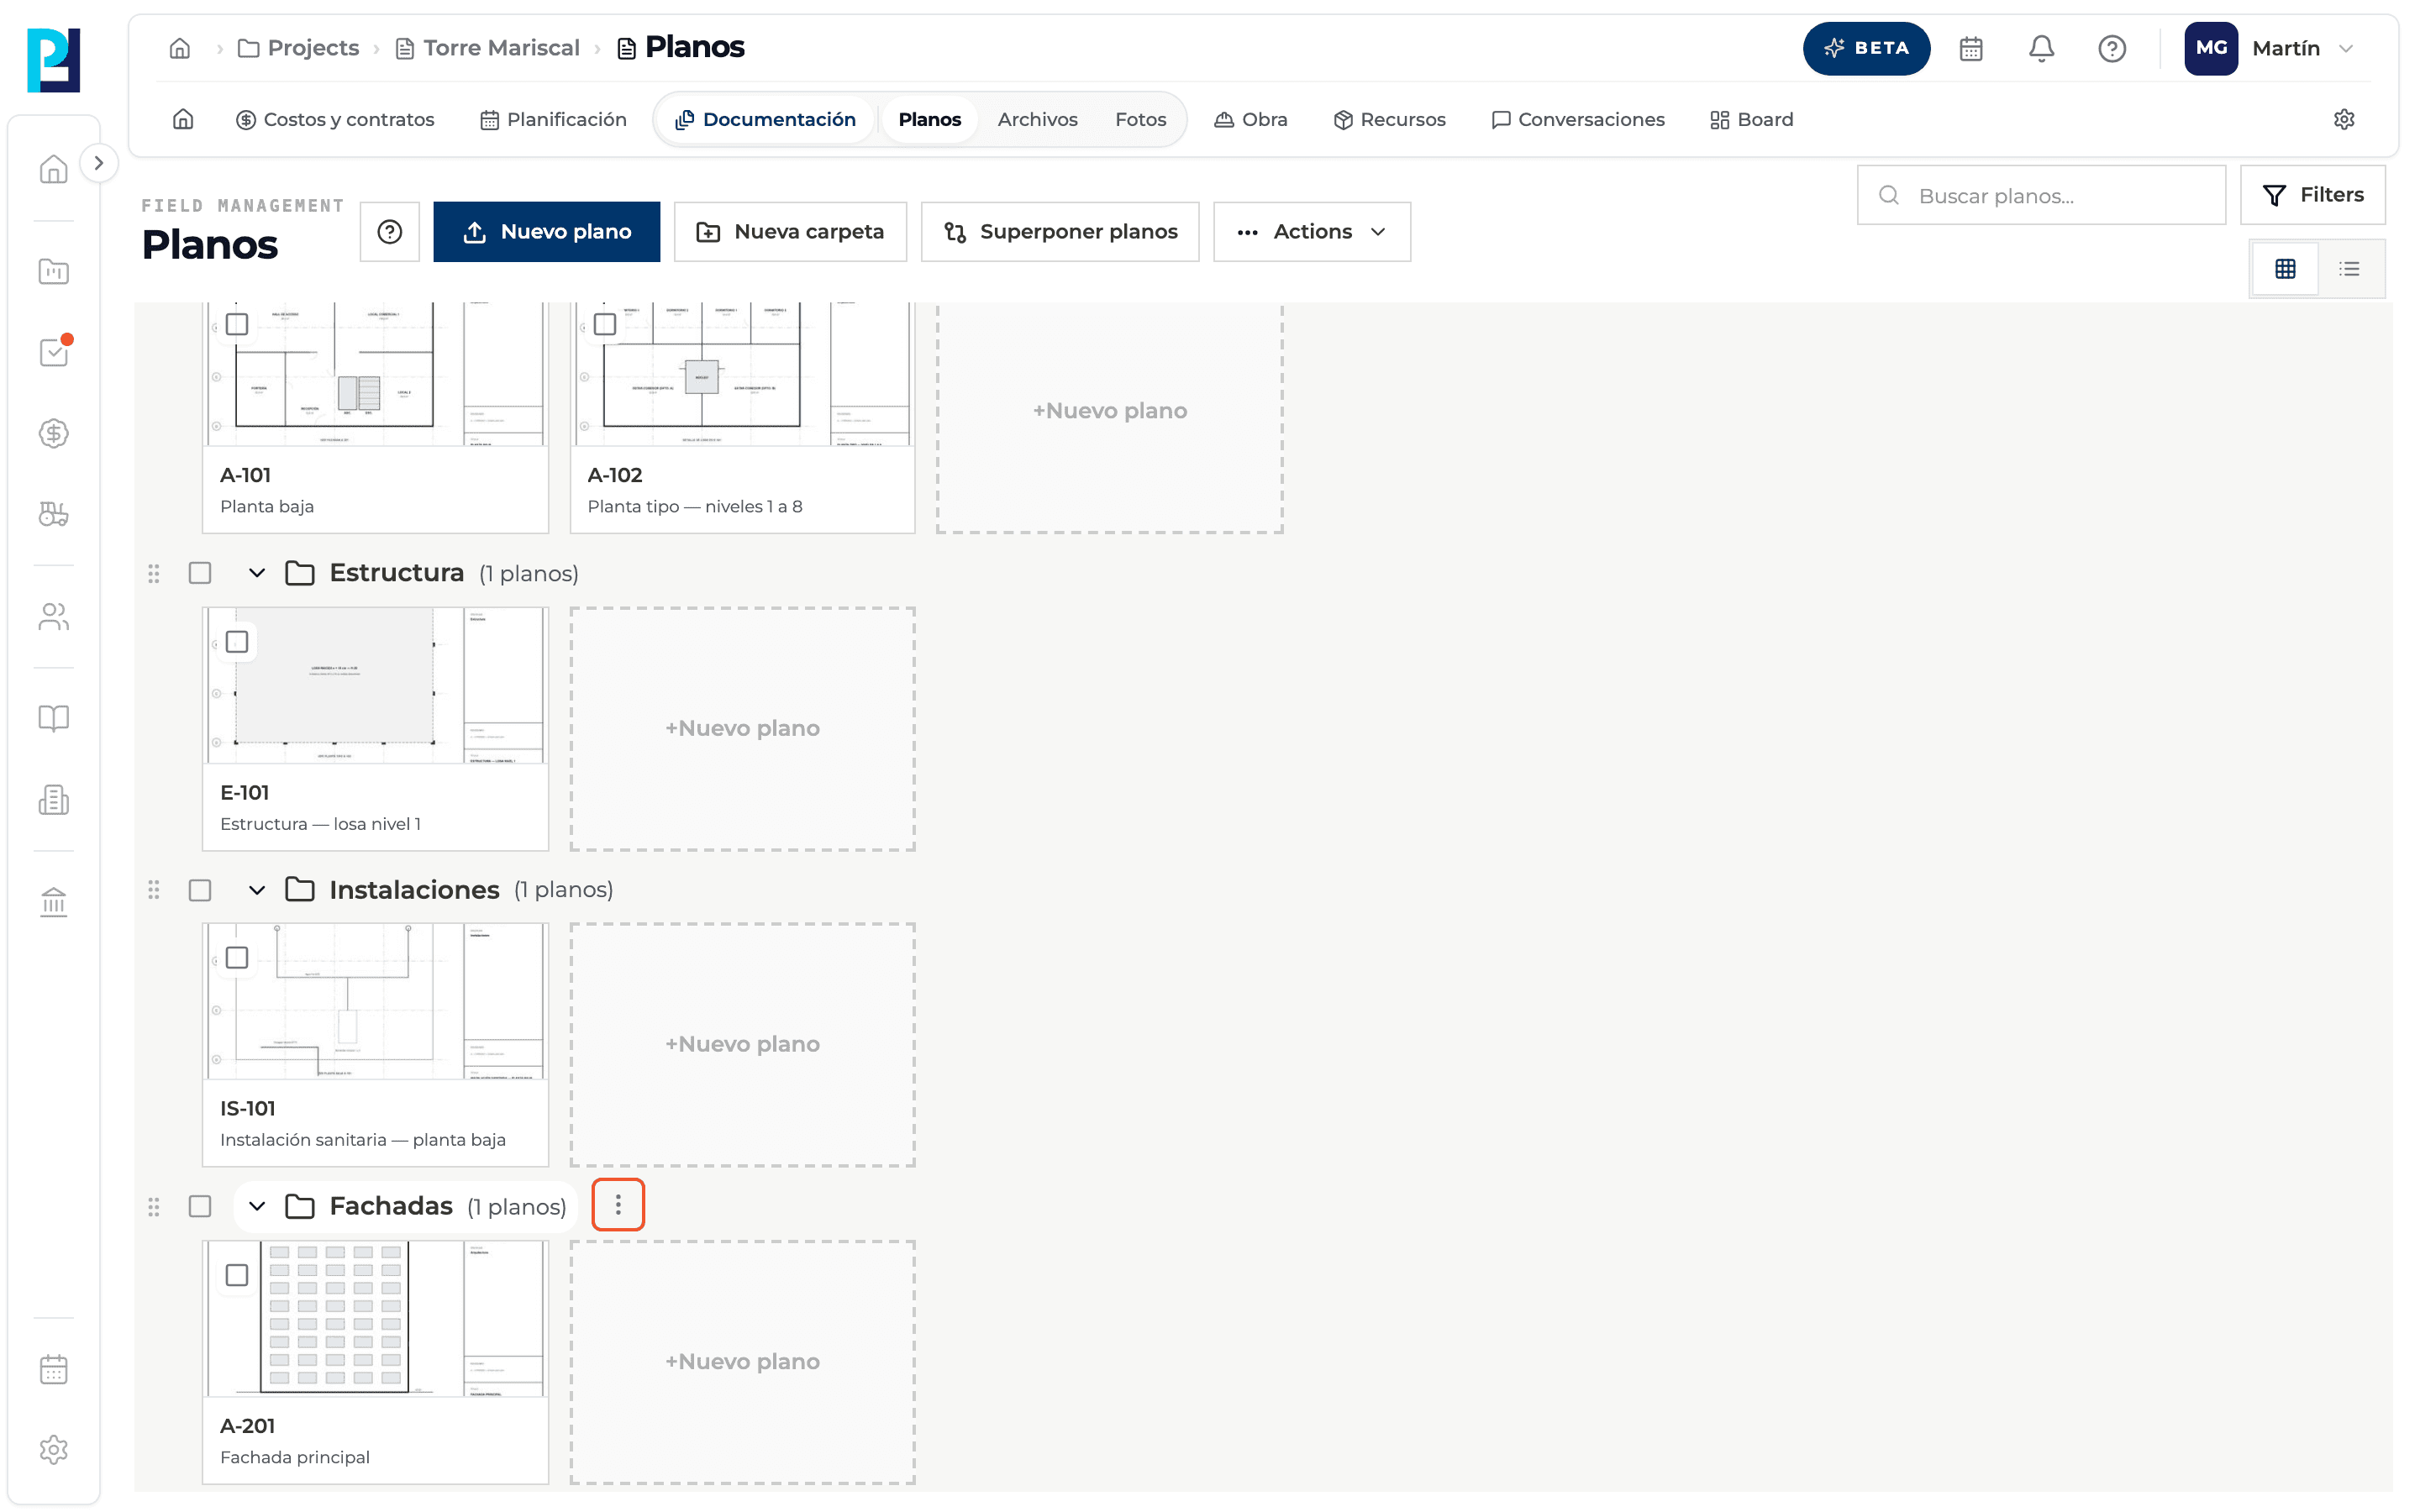Click the help icon beside Planos title
This screenshot has height=1512, width=2420.
(390, 231)
